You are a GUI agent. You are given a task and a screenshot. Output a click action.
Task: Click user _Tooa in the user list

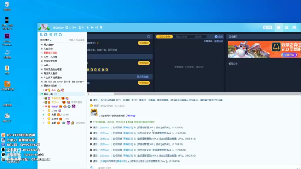54,110
